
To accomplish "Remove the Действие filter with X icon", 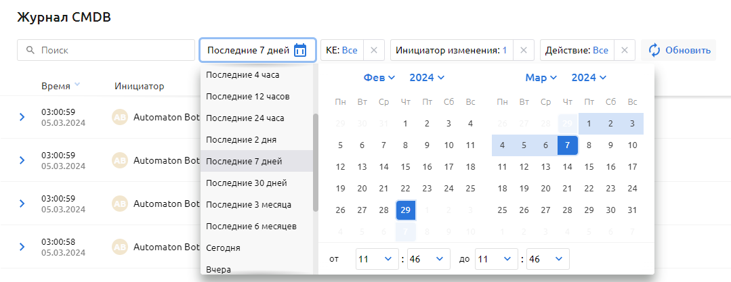I will coord(625,50).
